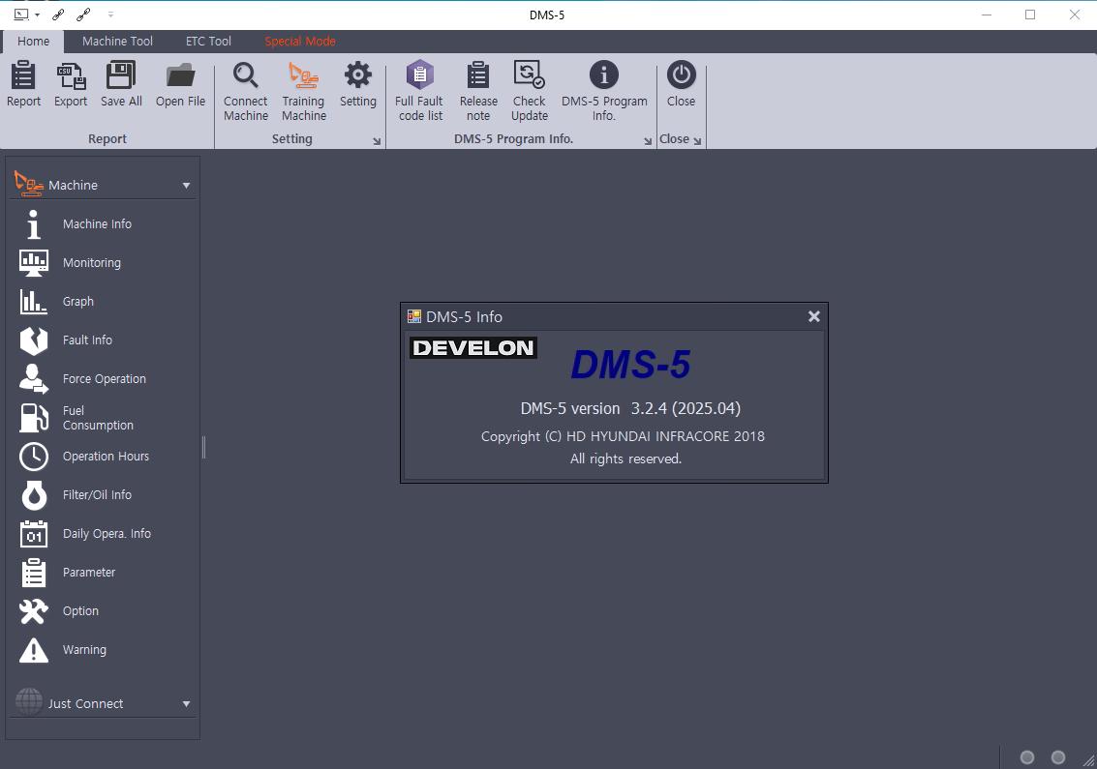Expand the Setting group launcher arrow
Viewport: 1097px width, 769px height.
[x=377, y=141]
